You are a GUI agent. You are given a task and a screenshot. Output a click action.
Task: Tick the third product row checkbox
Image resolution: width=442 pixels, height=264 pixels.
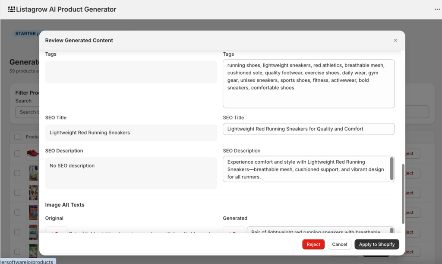click(x=17, y=193)
